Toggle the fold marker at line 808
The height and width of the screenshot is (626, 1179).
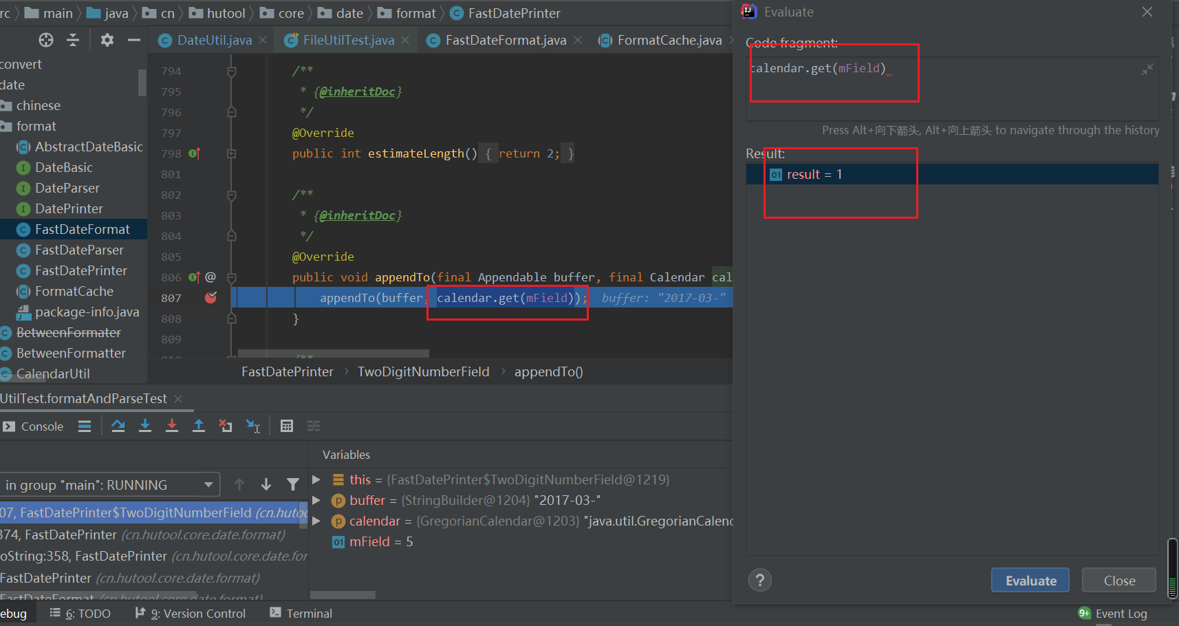tap(232, 319)
